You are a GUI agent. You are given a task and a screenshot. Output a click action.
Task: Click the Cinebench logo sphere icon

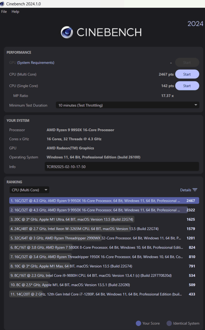(x=67, y=32)
